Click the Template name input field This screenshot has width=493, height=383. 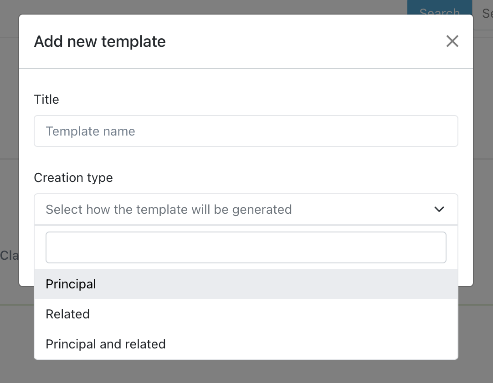coord(246,131)
